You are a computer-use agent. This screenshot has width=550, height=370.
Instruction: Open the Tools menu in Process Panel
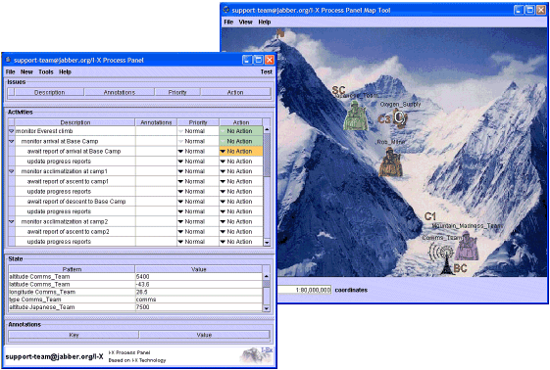(46, 71)
